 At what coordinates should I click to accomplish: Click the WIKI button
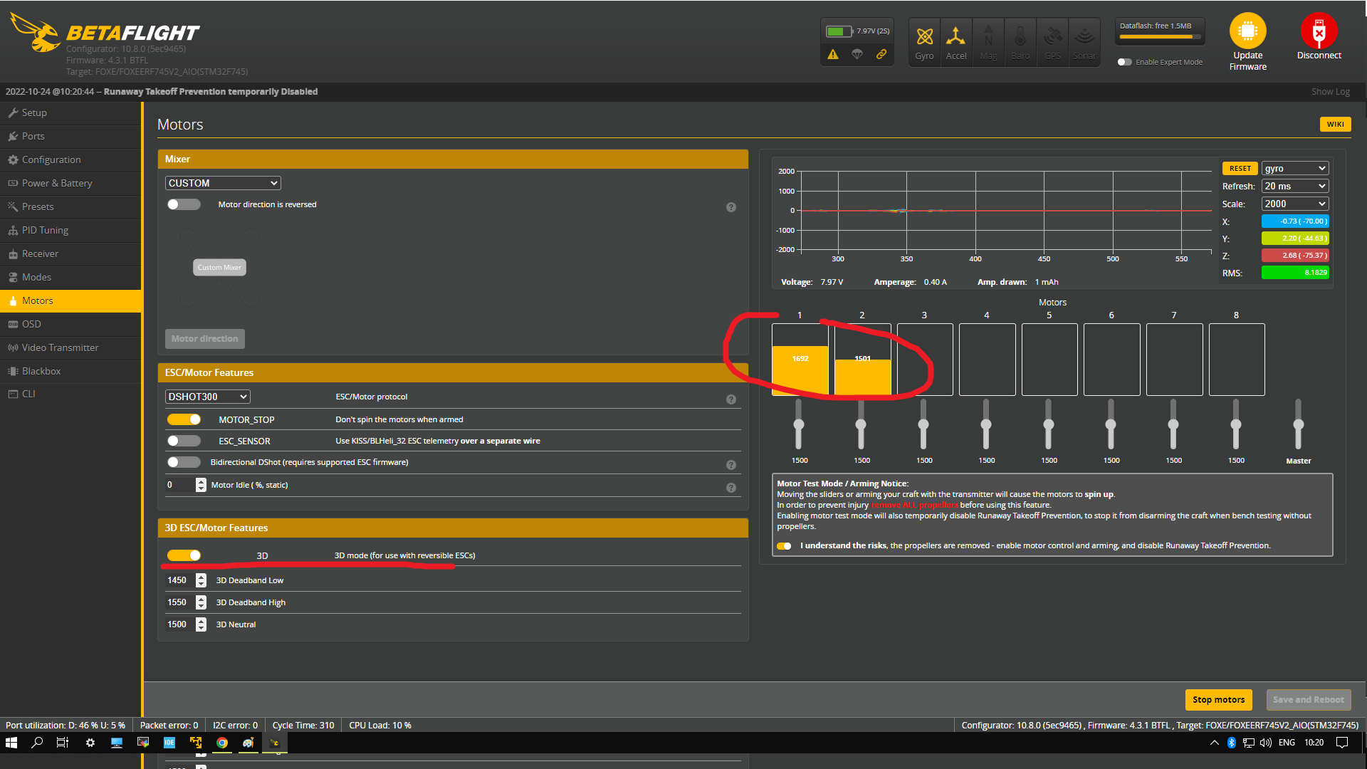1335,124
